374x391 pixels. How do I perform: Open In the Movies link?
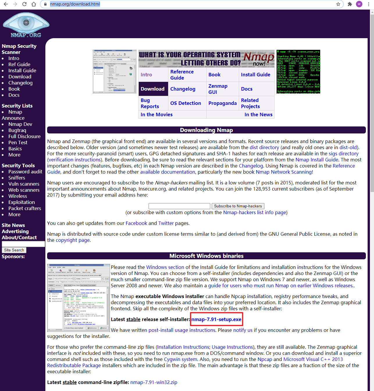156,115
